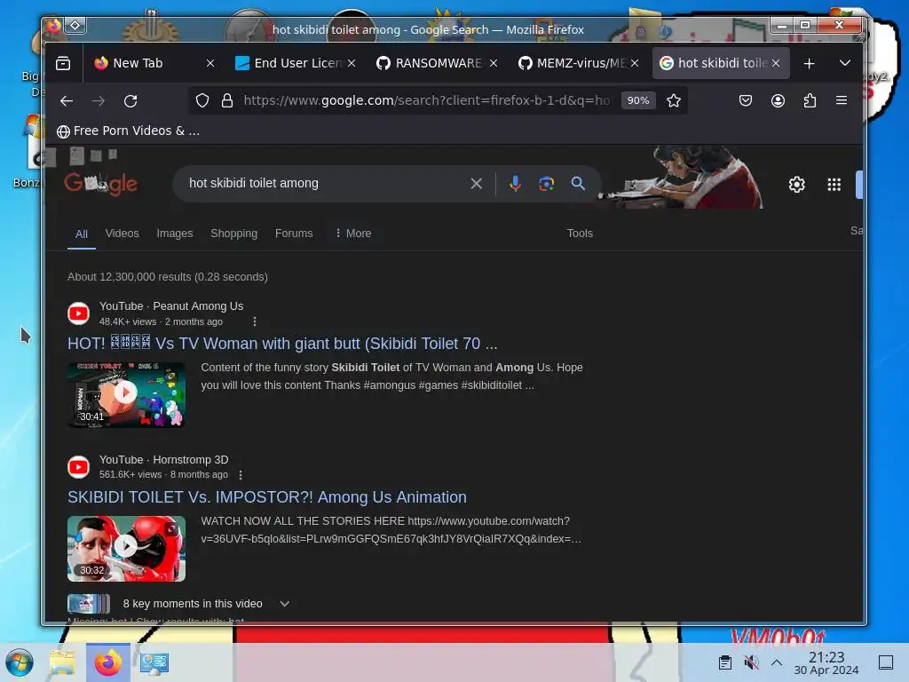This screenshot has height=682, width=909.
Task: Start Google voice search microphone
Action: click(x=515, y=184)
